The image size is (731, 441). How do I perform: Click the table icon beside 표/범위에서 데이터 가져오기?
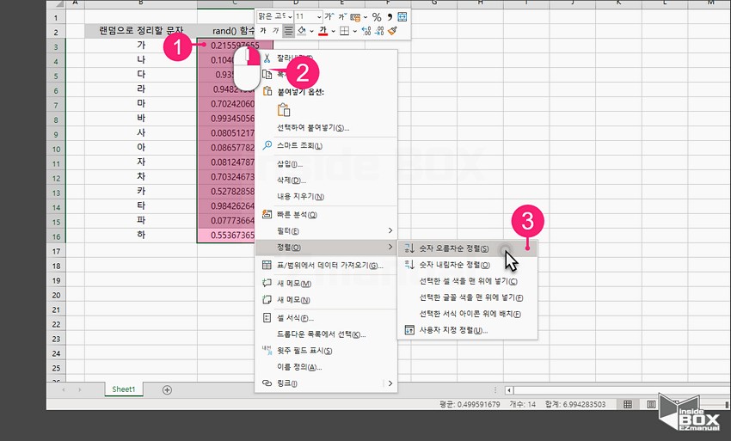click(267, 266)
